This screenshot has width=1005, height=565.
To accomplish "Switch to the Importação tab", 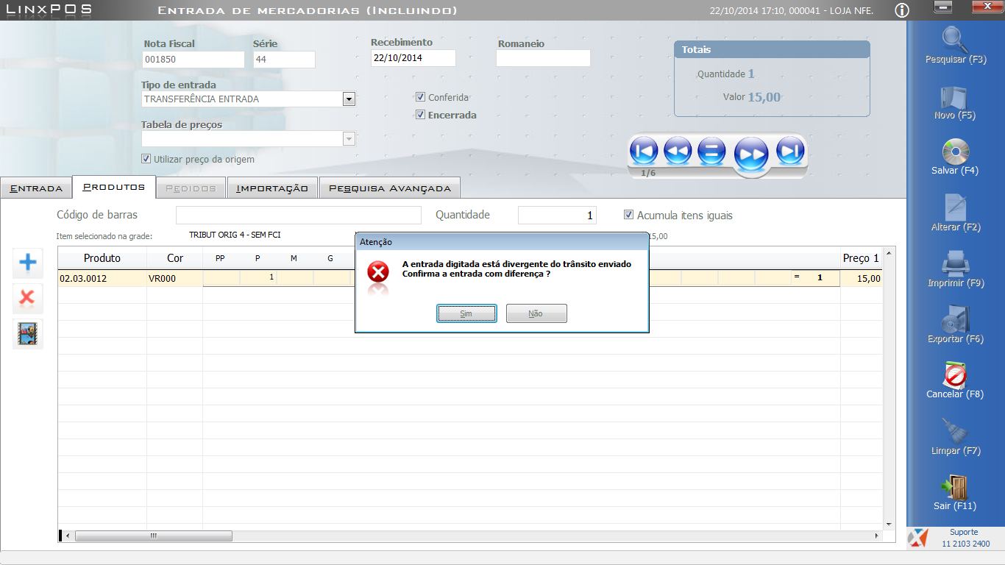I will (x=272, y=188).
